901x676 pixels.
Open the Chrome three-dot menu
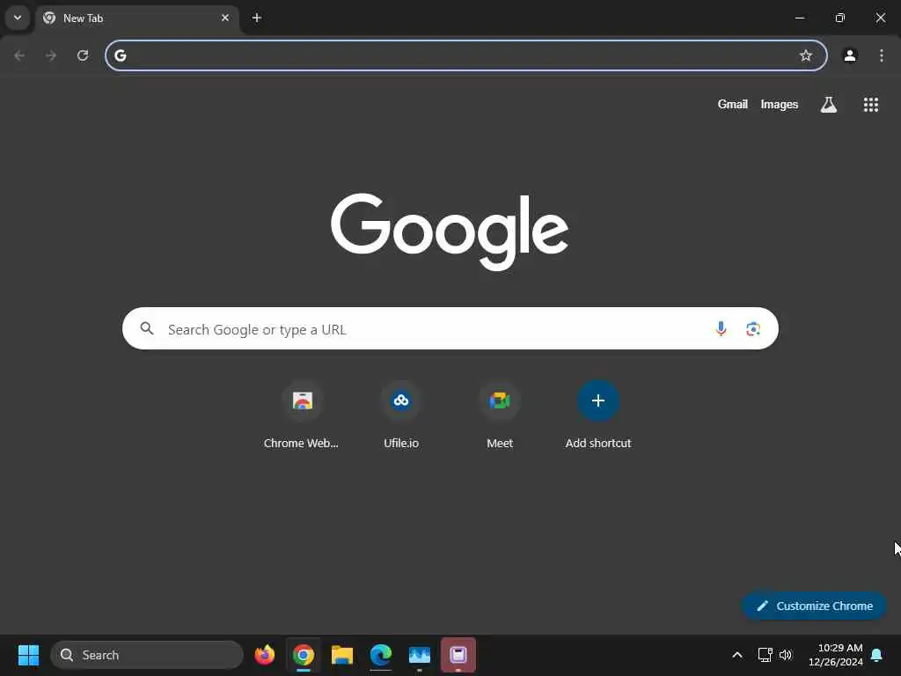(882, 55)
